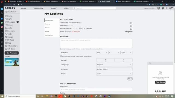Click Play Games in the chat panel
175x98 pixels.
point(160,82)
